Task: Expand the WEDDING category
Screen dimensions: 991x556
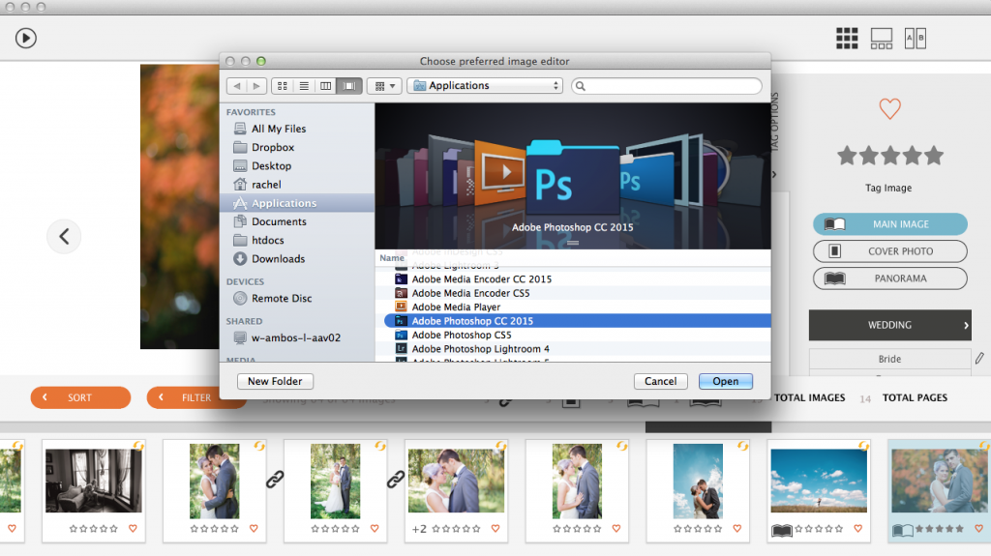Action: click(x=890, y=325)
